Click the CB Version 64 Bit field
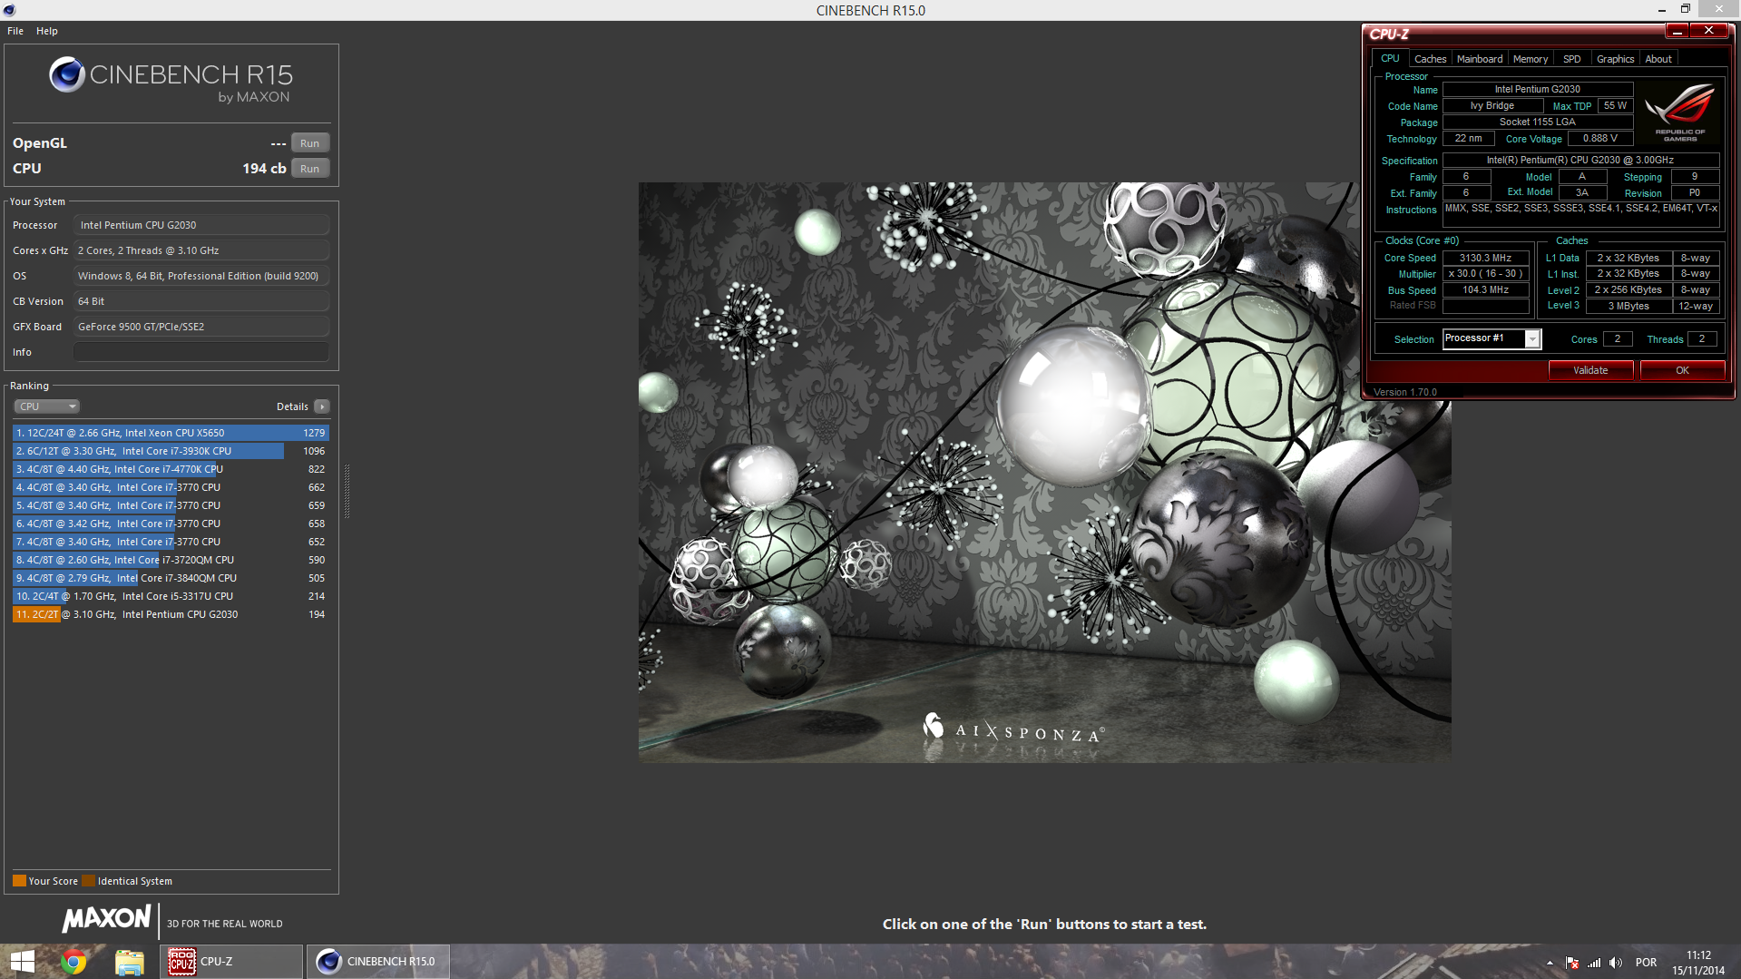This screenshot has width=1741, height=979. 201,301
